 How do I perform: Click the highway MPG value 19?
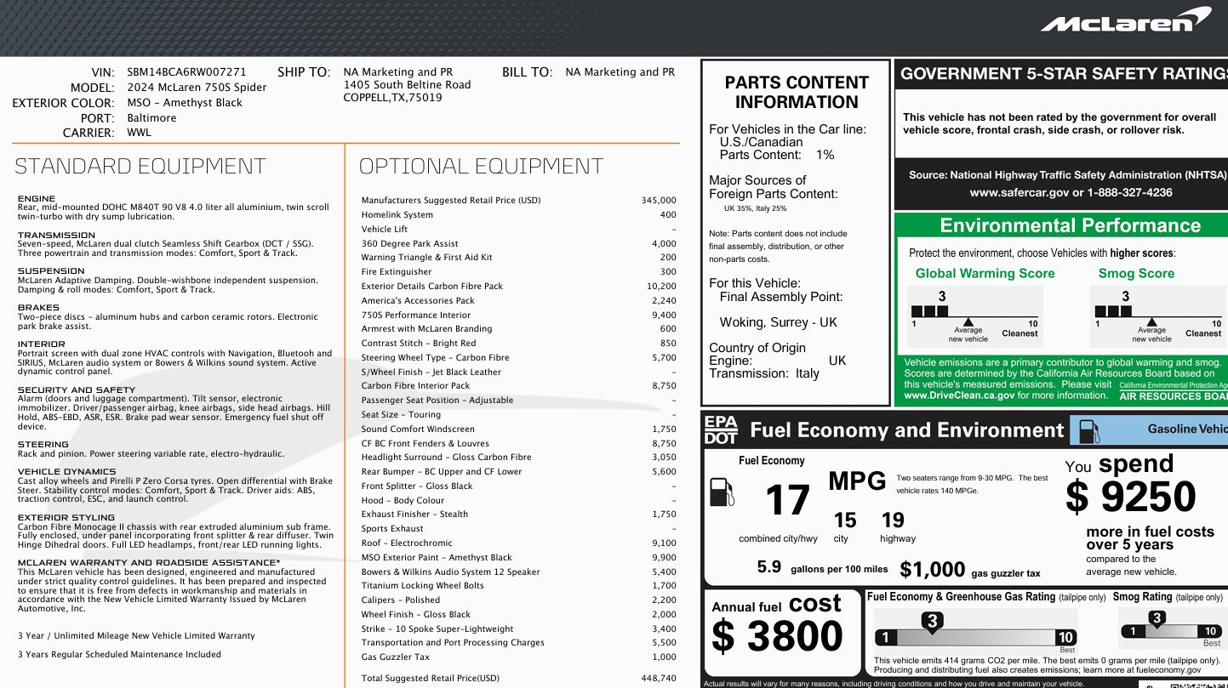(893, 520)
